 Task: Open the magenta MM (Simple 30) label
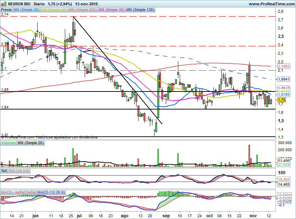[111, 10]
